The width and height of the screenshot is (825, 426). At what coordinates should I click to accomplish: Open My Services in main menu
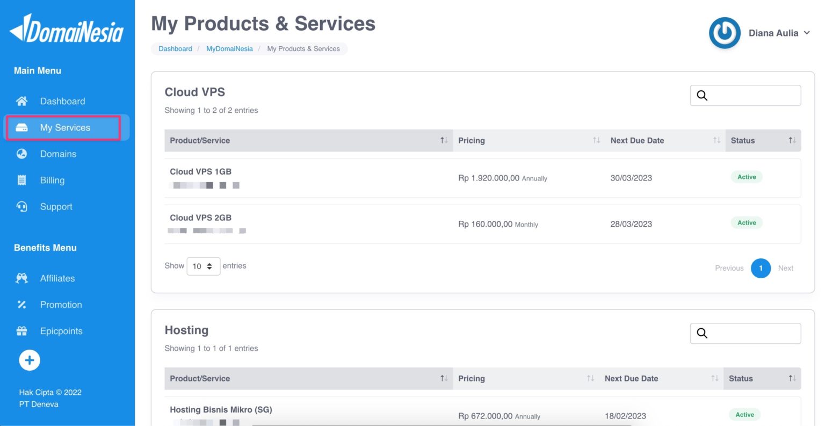point(65,128)
